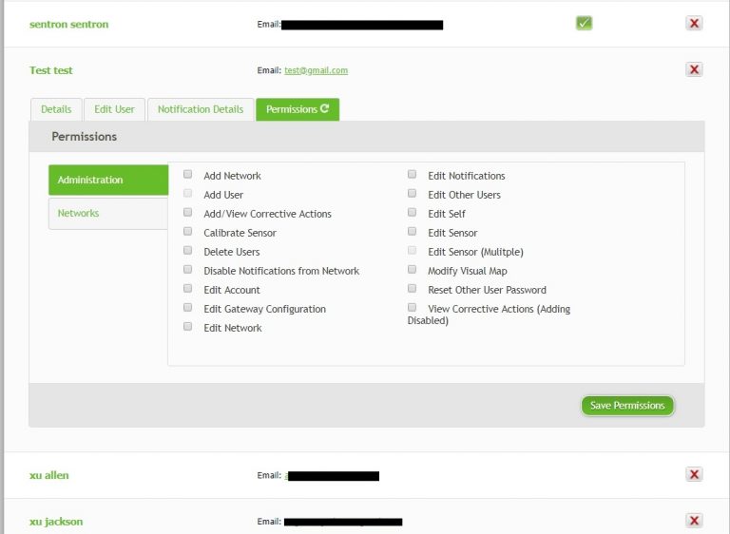The width and height of the screenshot is (730, 534).
Task: Check the Edit Notifications permission
Action: 413,175
